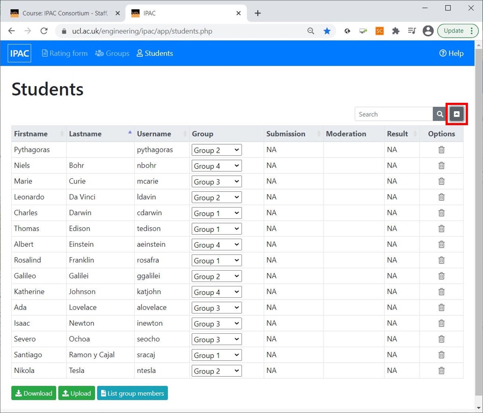Open Chrome extensions puzzle icon
Image resolution: width=483 pixels, height=413 pixels.
tap(396, 31)
